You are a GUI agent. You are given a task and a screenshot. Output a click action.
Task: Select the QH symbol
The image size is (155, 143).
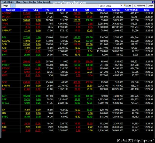point(4,130)
